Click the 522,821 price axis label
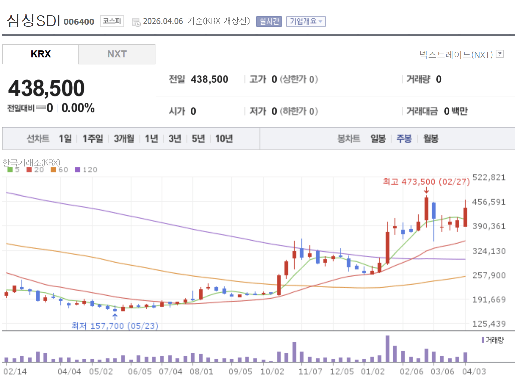Image resolution: width=515 pixels, height=389 pixels. (x=489, y=177)
